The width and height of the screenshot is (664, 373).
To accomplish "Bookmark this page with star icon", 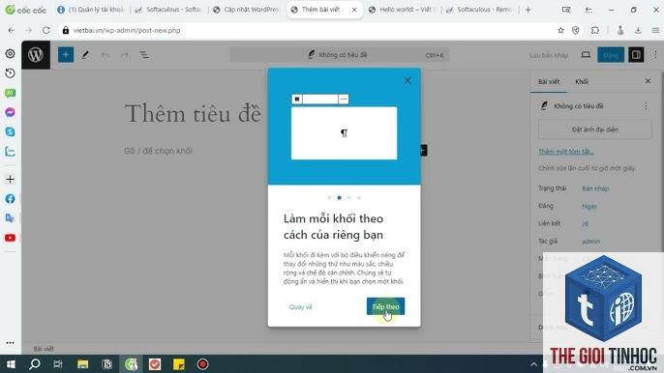I will [560, 31].
